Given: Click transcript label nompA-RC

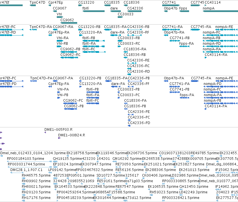Looking at the screenshot, I should coord(212,32).
